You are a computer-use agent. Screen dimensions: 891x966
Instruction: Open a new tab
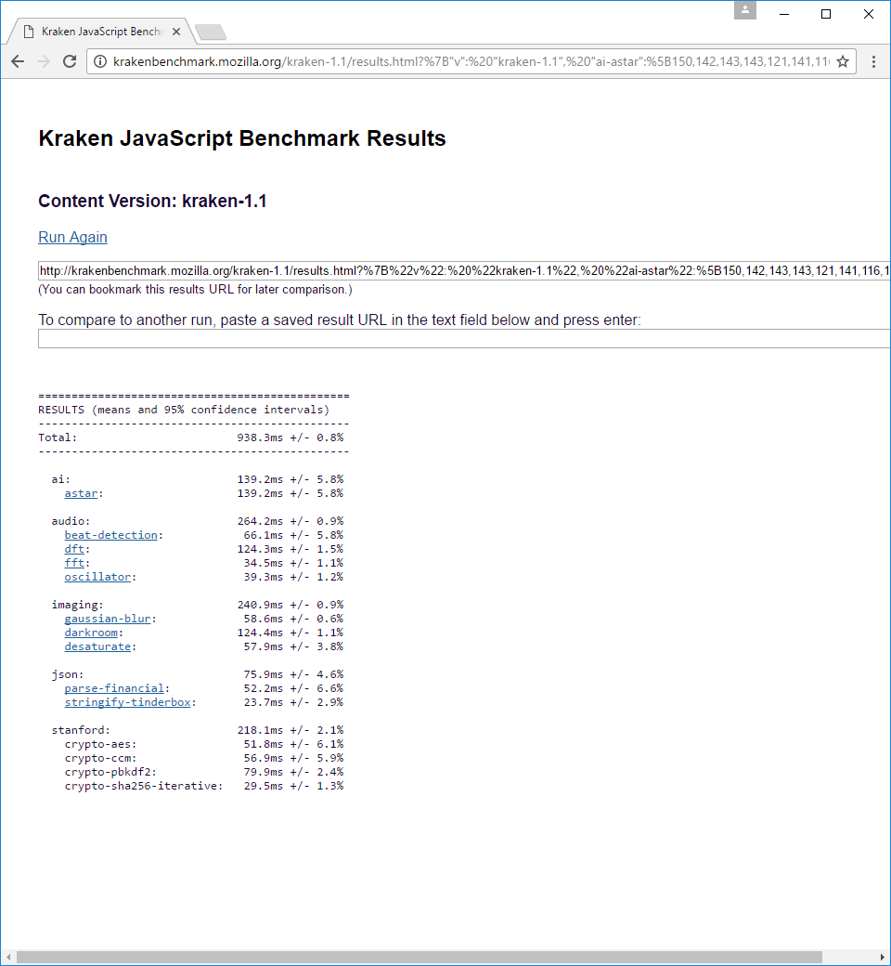click(x=211, y=32)
